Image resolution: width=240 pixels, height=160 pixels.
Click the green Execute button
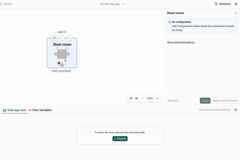(x=120, y=139)
